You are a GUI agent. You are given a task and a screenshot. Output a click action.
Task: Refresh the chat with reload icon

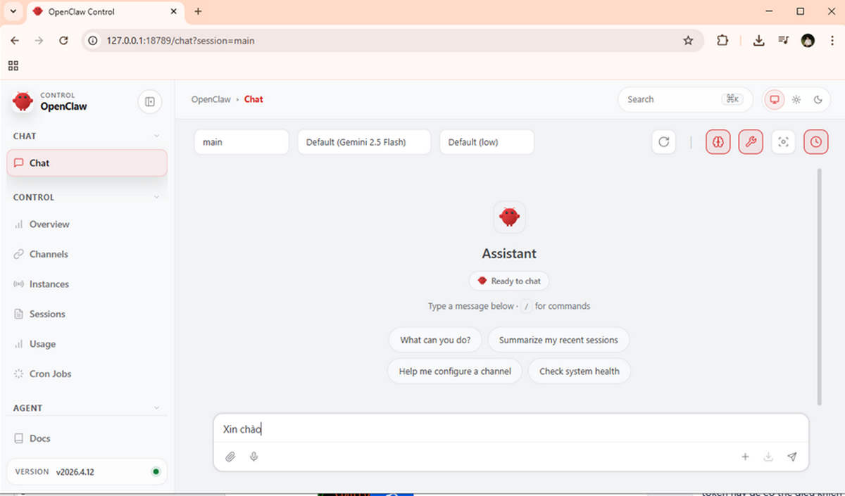[x=663, y=141]
